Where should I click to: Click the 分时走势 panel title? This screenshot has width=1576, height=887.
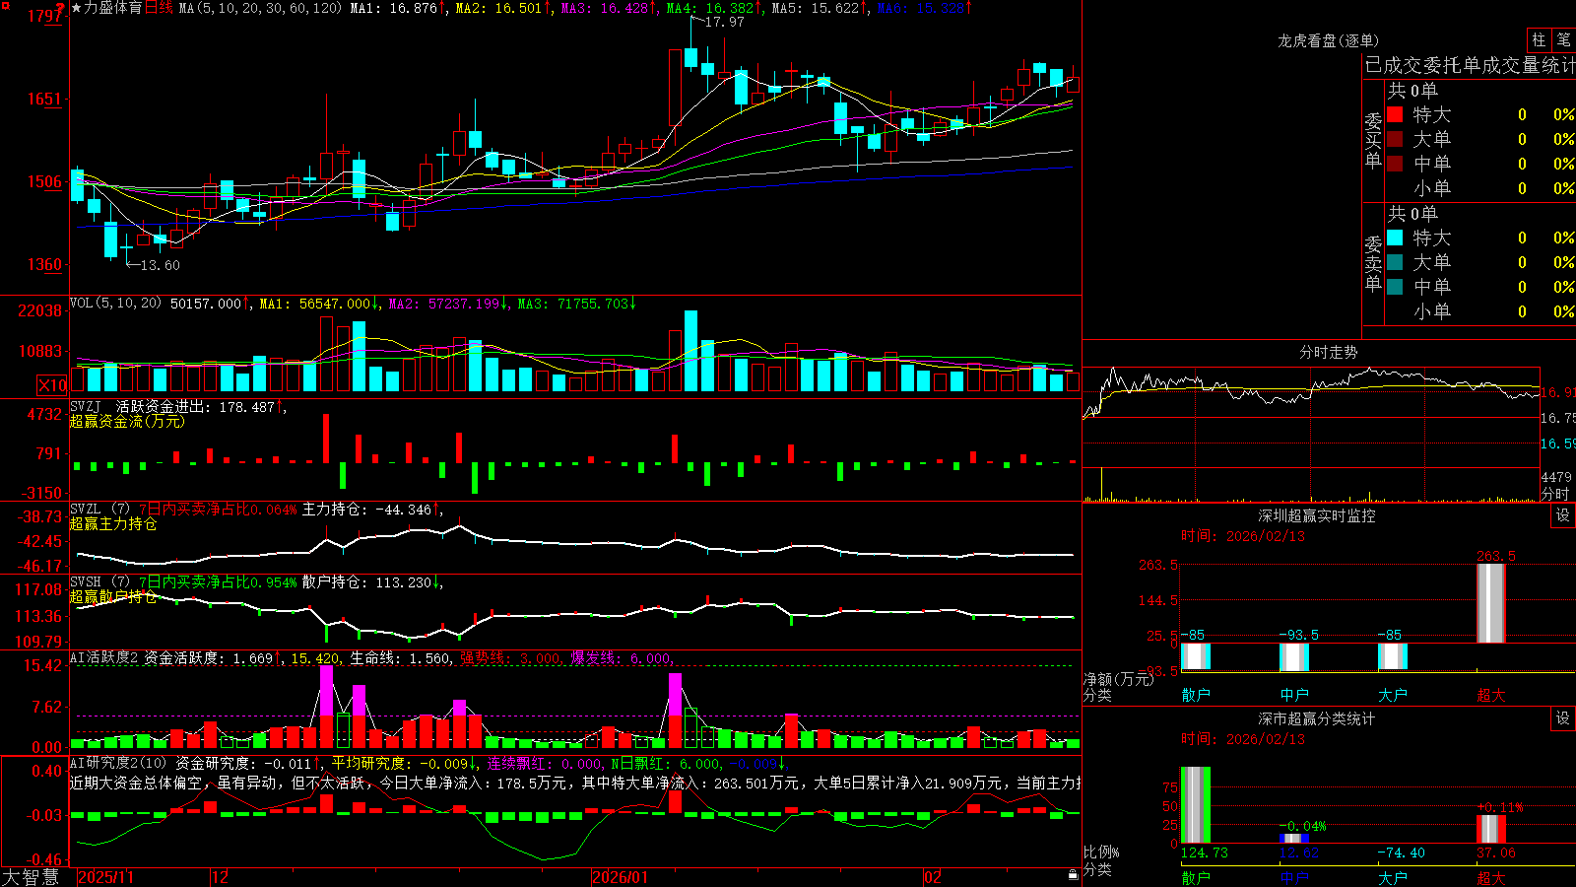click(1329, 352)
